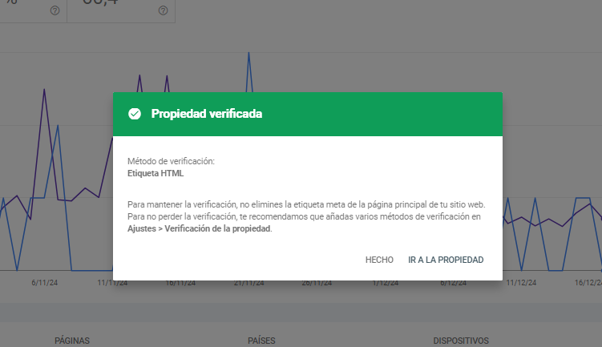Open the help icon beside the 66,4 metric
Screen dimensions: 602x347
164,10
